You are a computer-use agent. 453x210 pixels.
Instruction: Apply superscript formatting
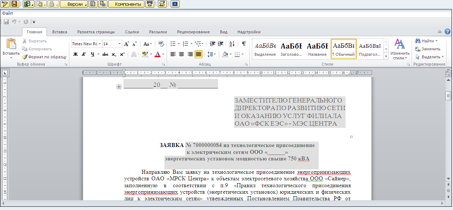click(x=122, y=54)
